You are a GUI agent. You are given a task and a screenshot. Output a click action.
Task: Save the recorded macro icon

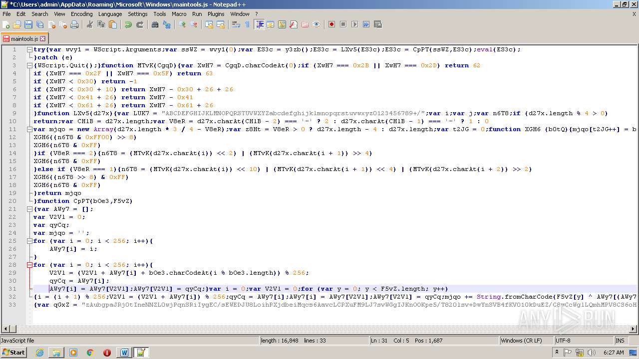pos(378,24)
